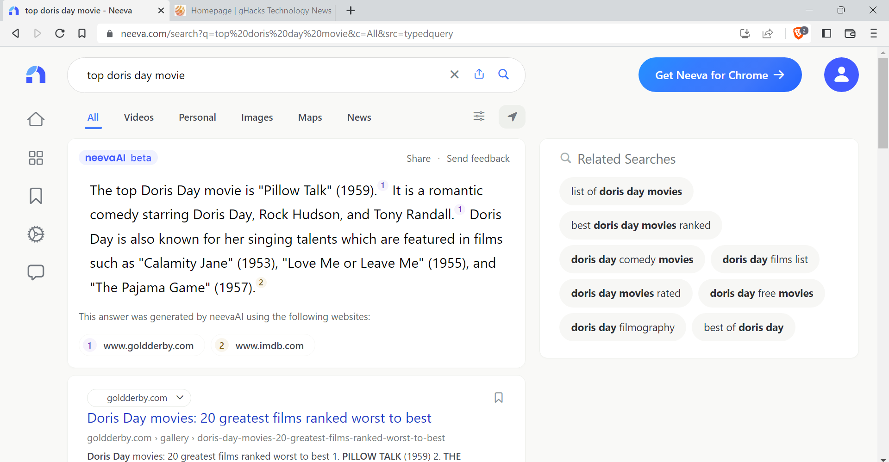
Task: Select 'doris day free movies' suggestion
Action: tap(761, 293)
